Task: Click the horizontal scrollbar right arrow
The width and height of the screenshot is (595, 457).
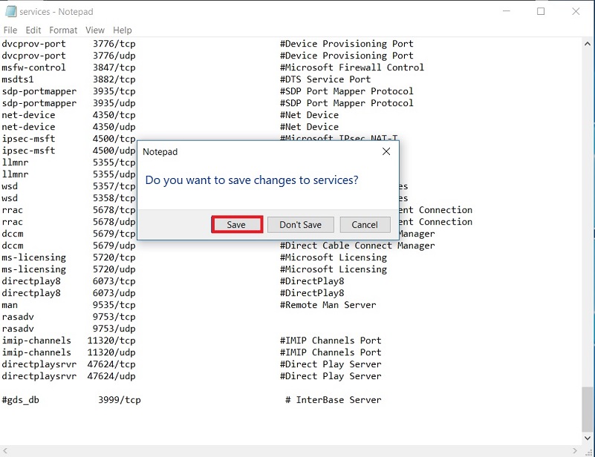Action: pos(575,450)
